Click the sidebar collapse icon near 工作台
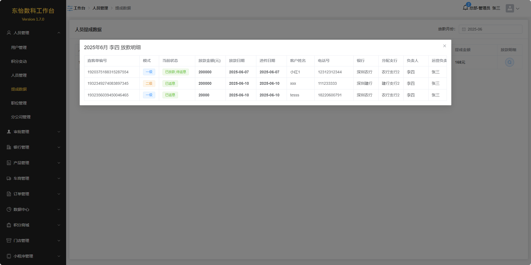531x265 pixels. 70,8
